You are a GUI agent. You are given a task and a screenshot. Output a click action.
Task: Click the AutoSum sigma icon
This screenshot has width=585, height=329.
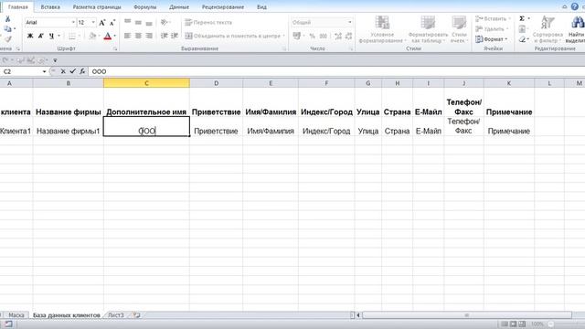(x=522, y=18)
